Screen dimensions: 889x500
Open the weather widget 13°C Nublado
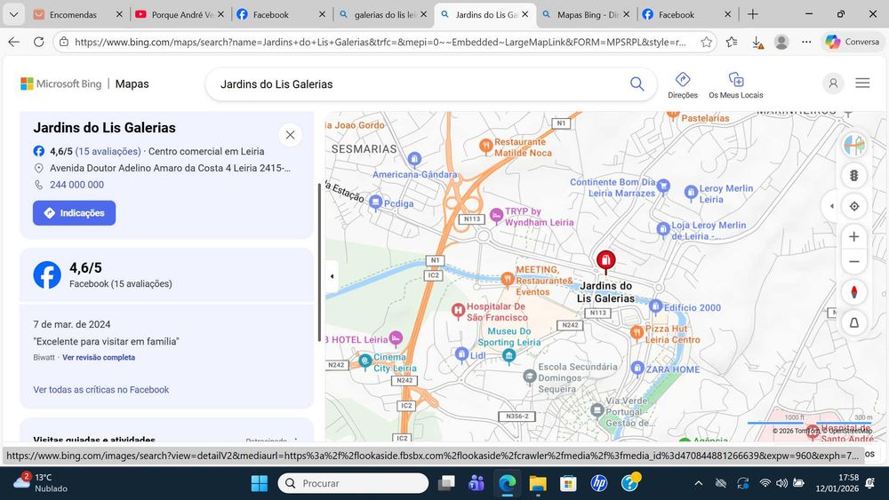point(40,483)
